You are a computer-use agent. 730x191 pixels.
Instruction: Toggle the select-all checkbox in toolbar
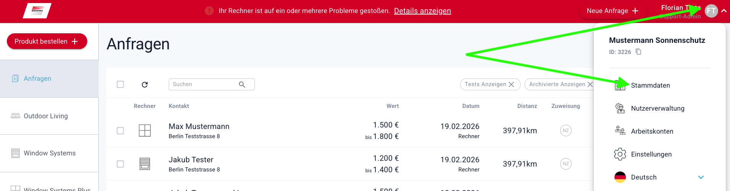120,85
